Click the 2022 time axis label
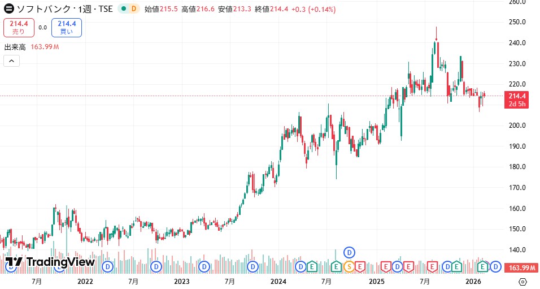 click(x=85, y=282)
